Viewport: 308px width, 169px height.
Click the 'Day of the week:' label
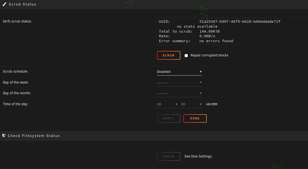[16, 82]
